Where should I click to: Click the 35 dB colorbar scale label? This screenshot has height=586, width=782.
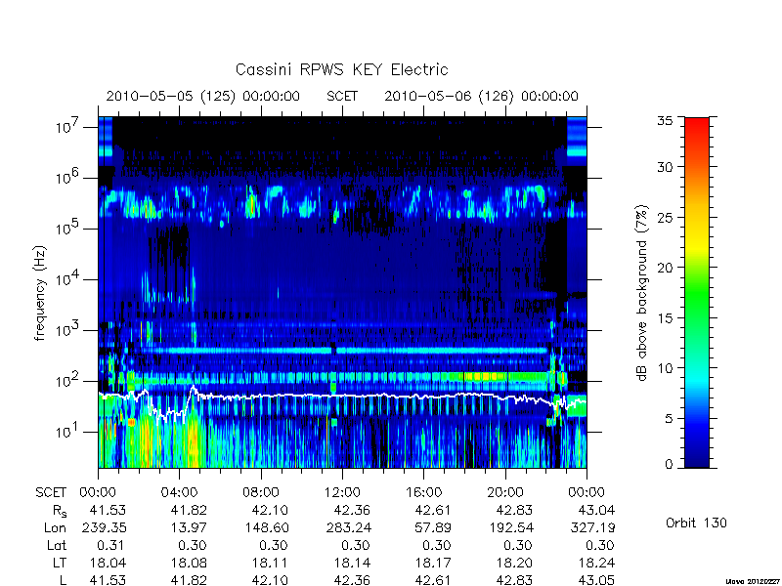[665, 121]
